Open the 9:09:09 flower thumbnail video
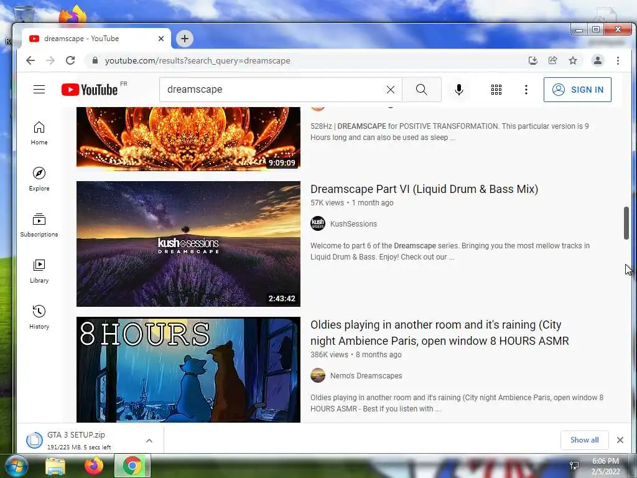This screenshot has height=478, width=637. (x=188, y=139)
